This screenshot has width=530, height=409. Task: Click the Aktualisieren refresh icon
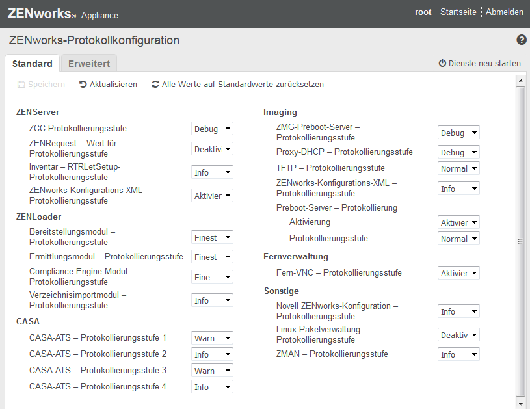(83, 85)
